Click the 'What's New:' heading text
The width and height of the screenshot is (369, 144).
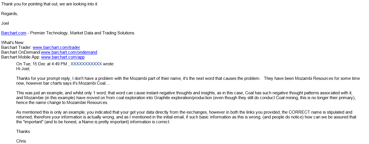coord(13,43)
